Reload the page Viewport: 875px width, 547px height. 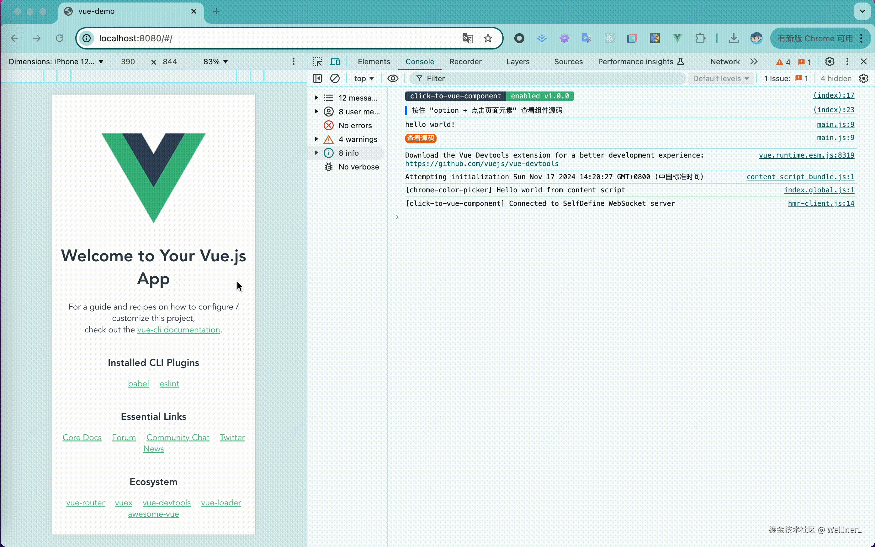click(60, 38)
